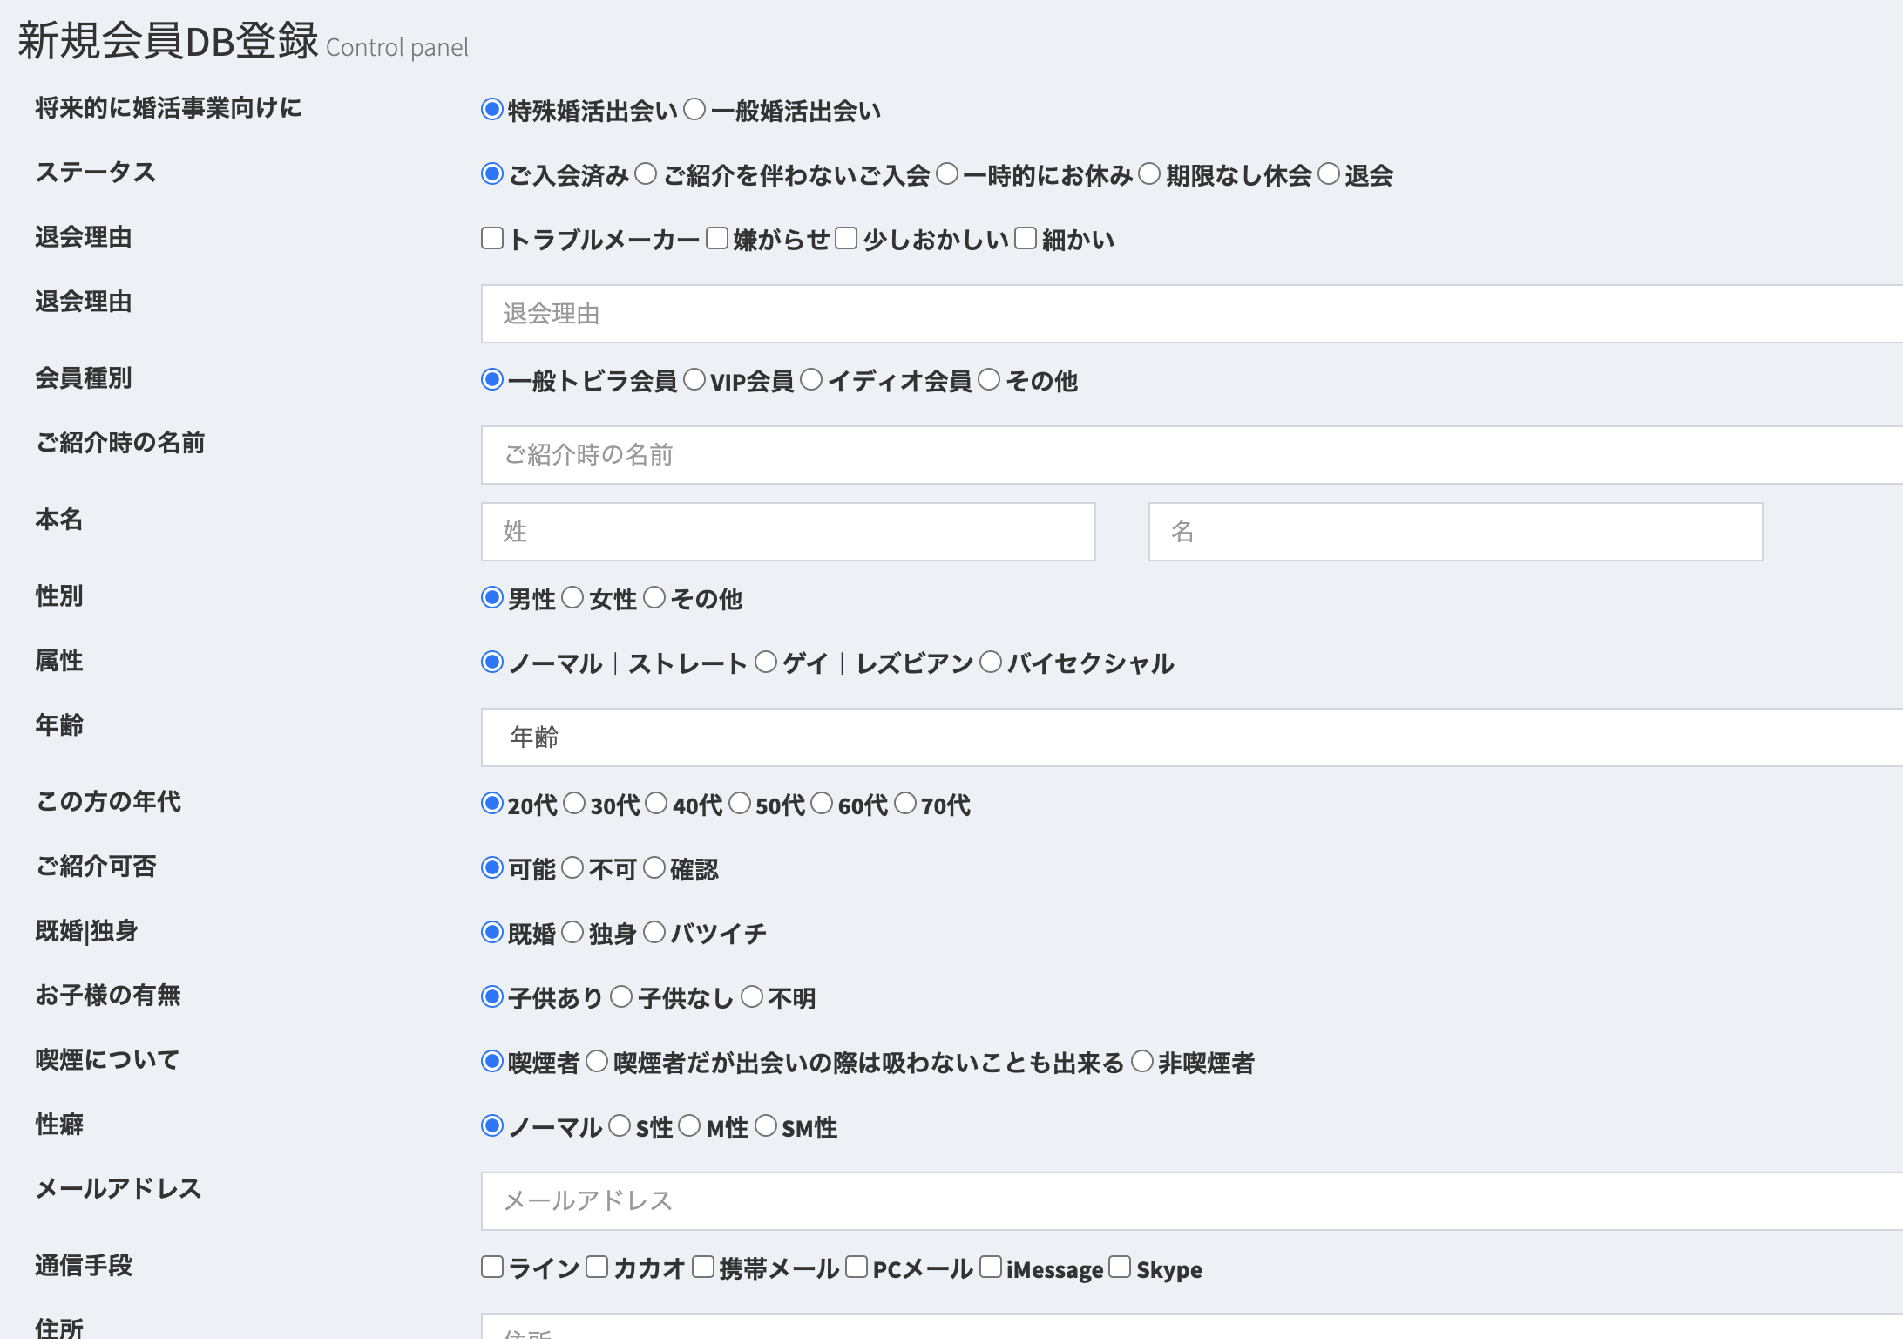Focus the 退会理由 text field

[x=1192, y=314]
